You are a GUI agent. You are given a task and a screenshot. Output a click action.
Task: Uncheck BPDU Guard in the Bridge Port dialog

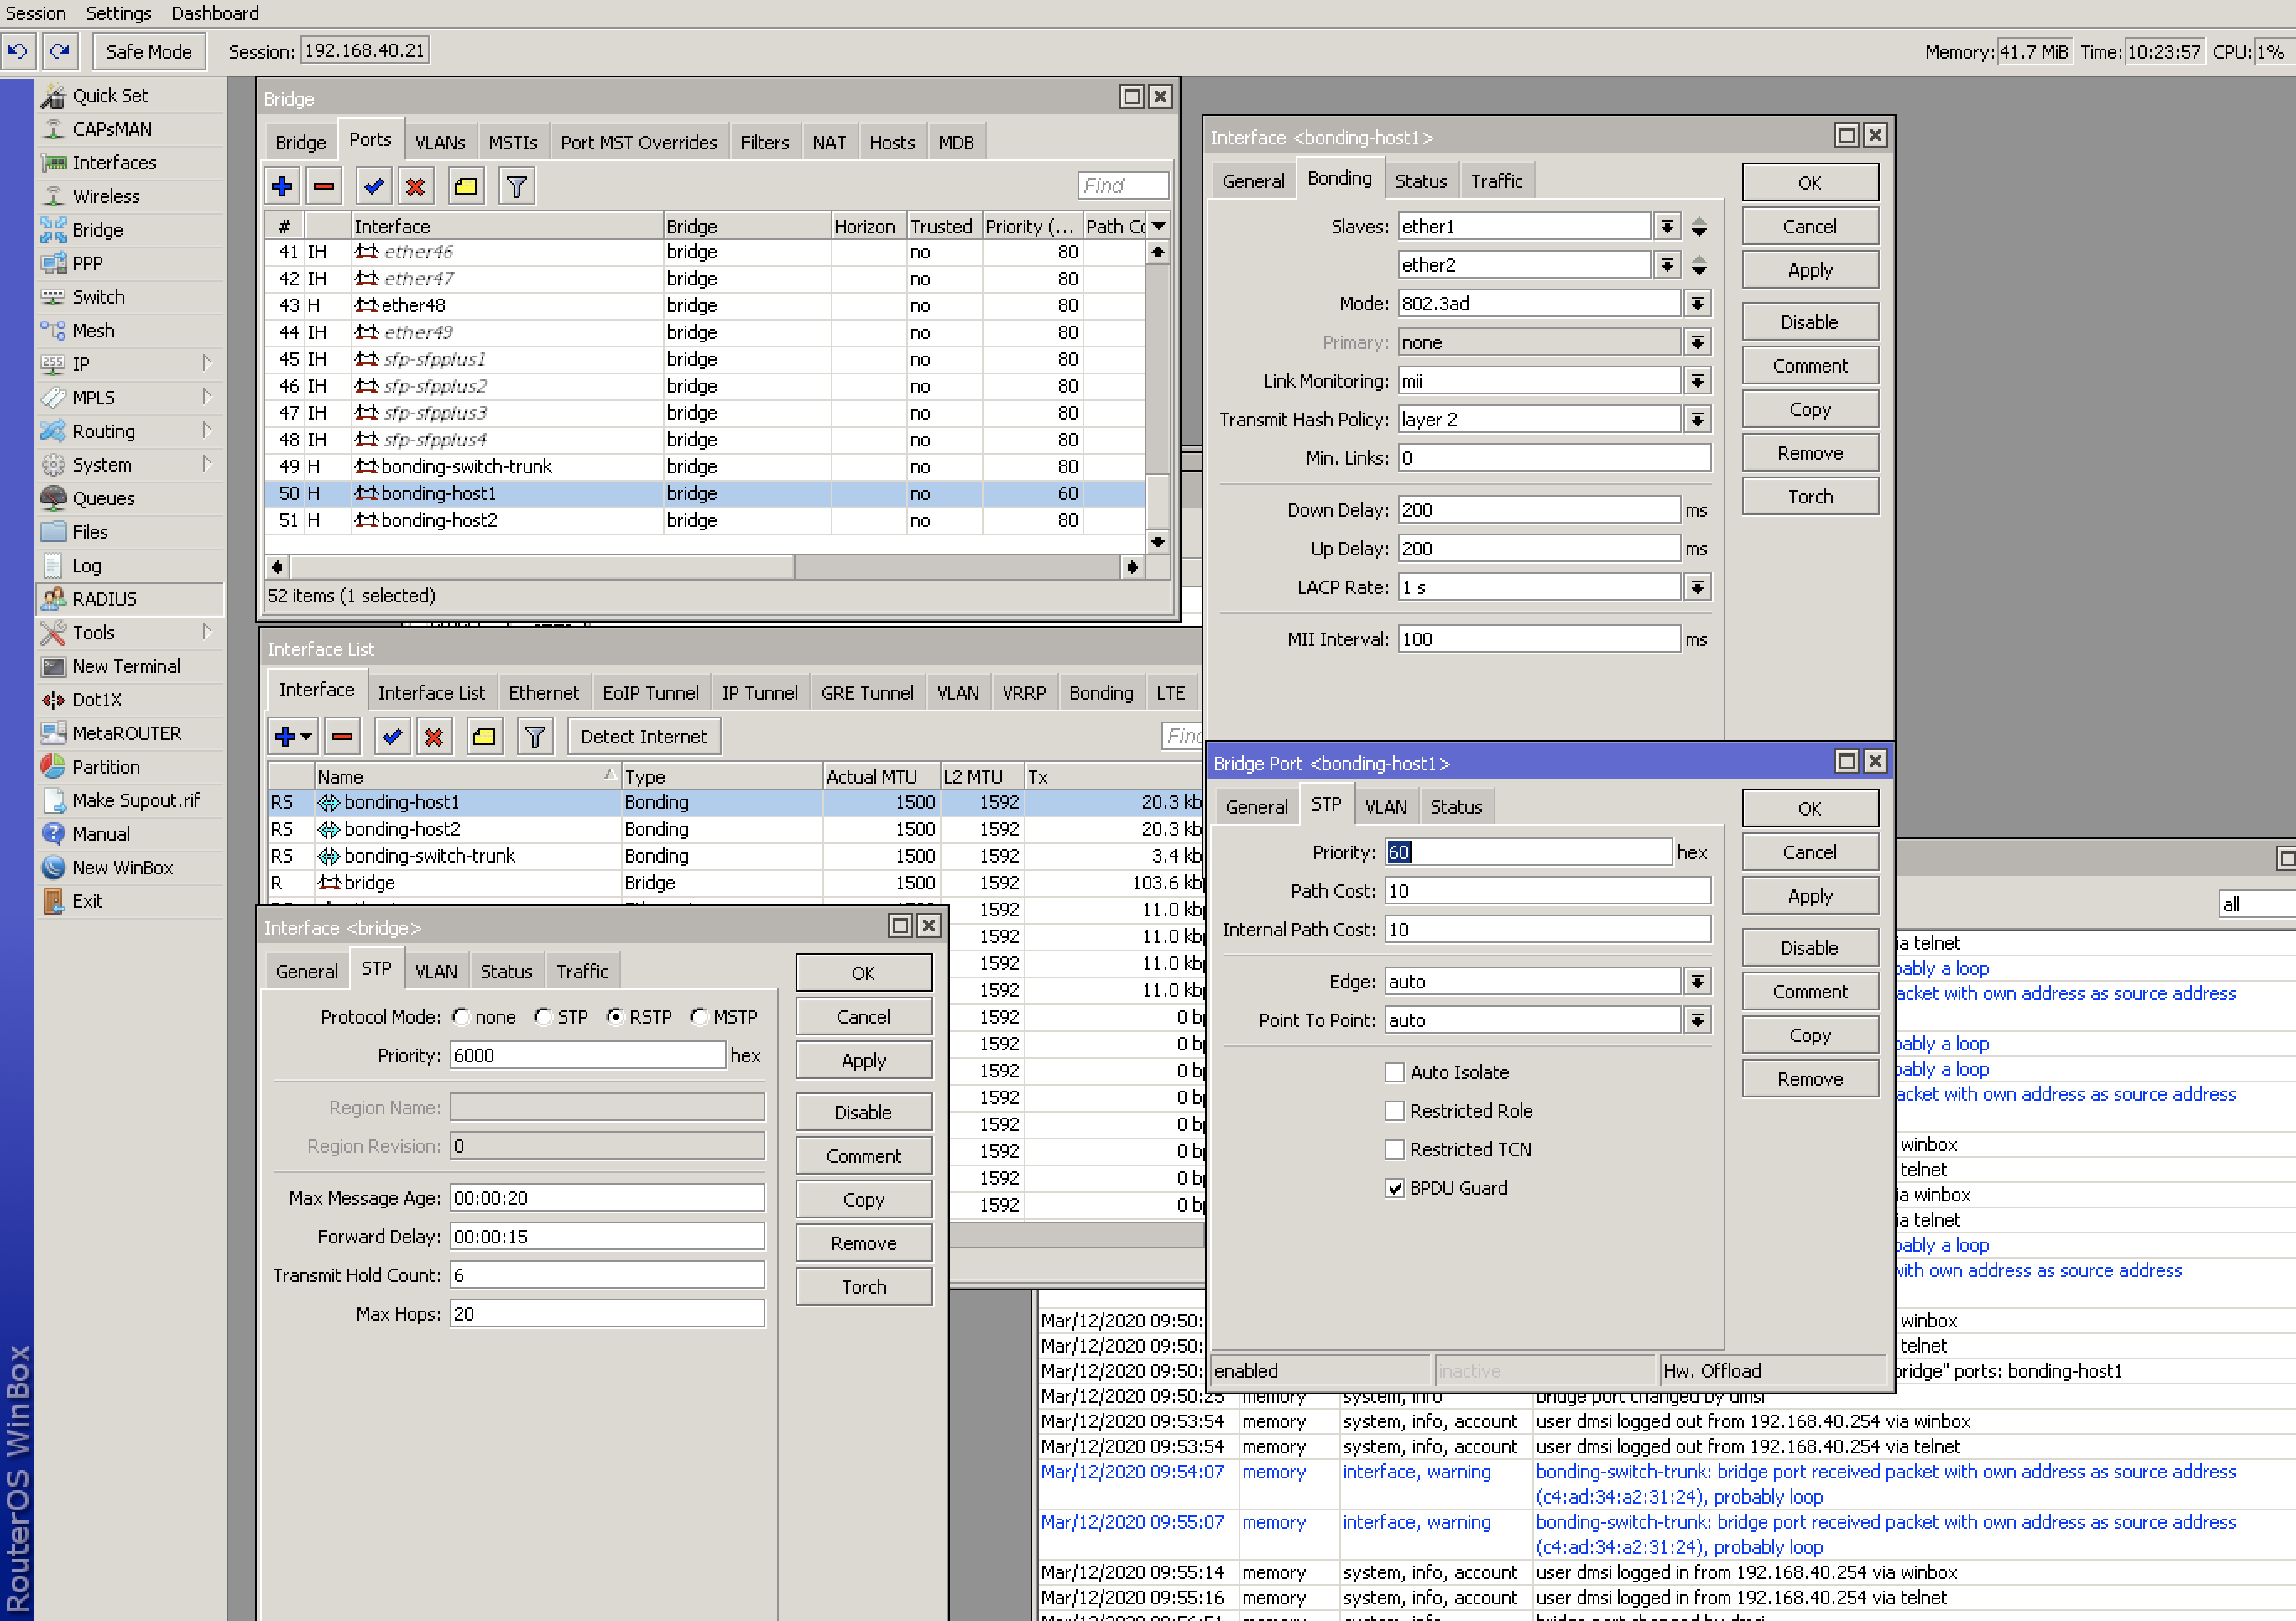click(1395, 1188)
